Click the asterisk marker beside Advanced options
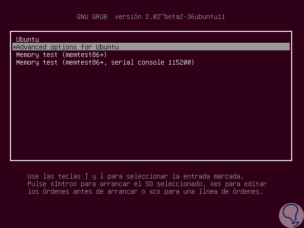304x228 pixels. pos(14,47)
